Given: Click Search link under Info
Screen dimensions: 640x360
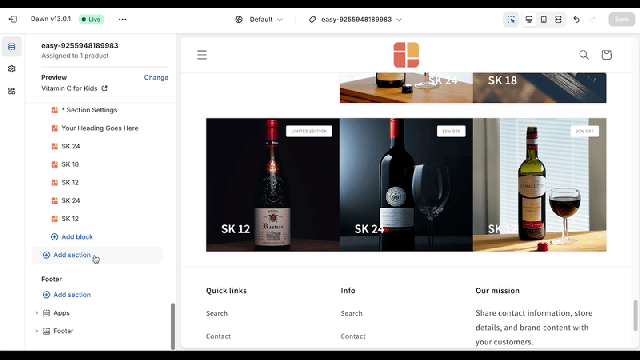Looking at the screenshot, I should 351,314.
